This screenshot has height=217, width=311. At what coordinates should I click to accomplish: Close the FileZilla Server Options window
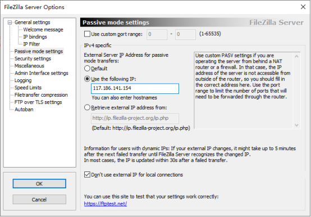(303, 7)
